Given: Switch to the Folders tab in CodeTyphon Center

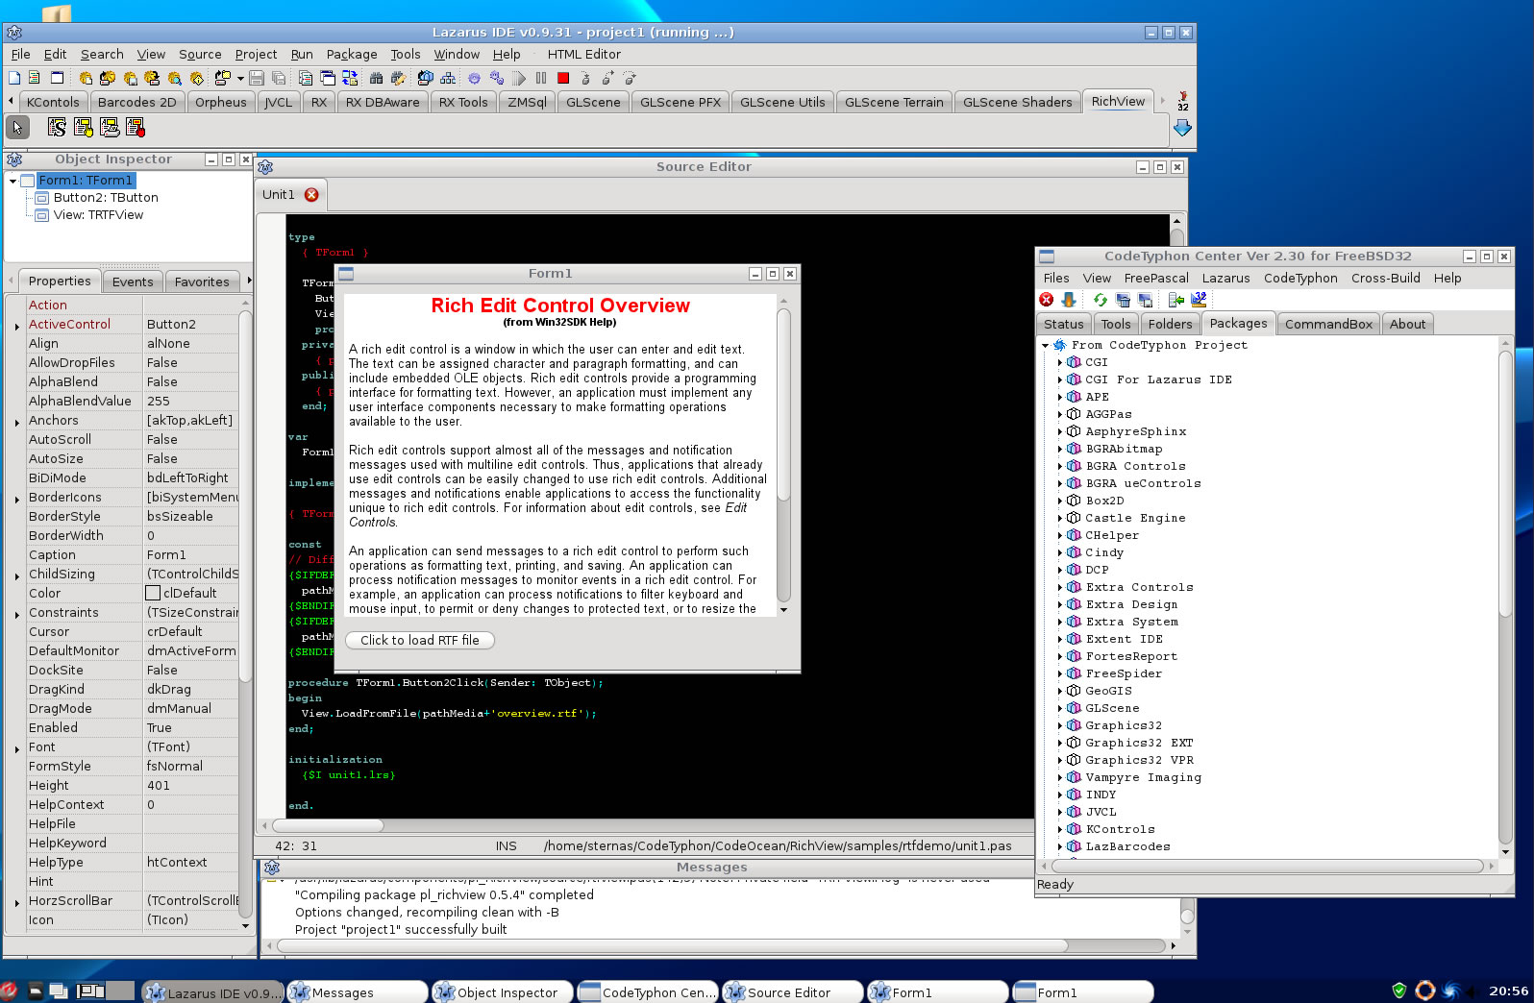Looking at the screenshot, I should tap(1170, 324).
